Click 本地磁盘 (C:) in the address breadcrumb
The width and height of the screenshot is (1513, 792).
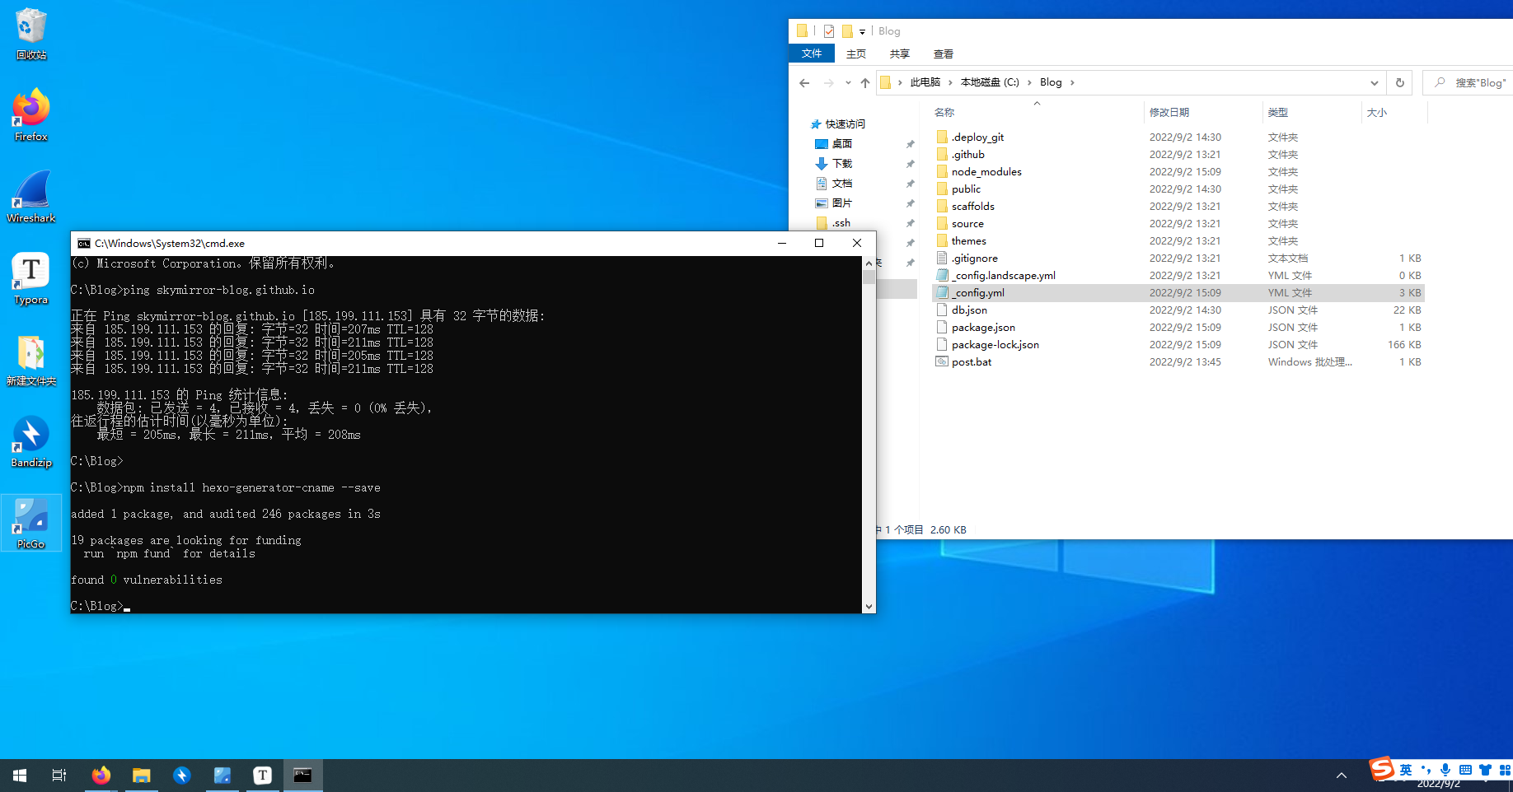click(x=990, y=82)
